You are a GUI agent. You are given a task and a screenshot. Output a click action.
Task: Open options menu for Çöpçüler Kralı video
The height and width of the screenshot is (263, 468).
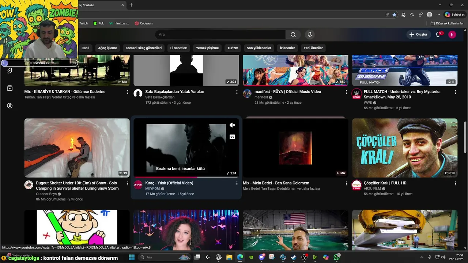pyautogui.click(x=456, y=183)
